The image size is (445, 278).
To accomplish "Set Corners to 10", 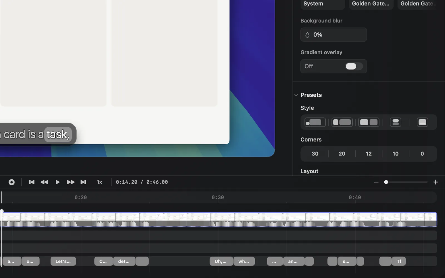I will pyautogui.click(x=395, y=154).
